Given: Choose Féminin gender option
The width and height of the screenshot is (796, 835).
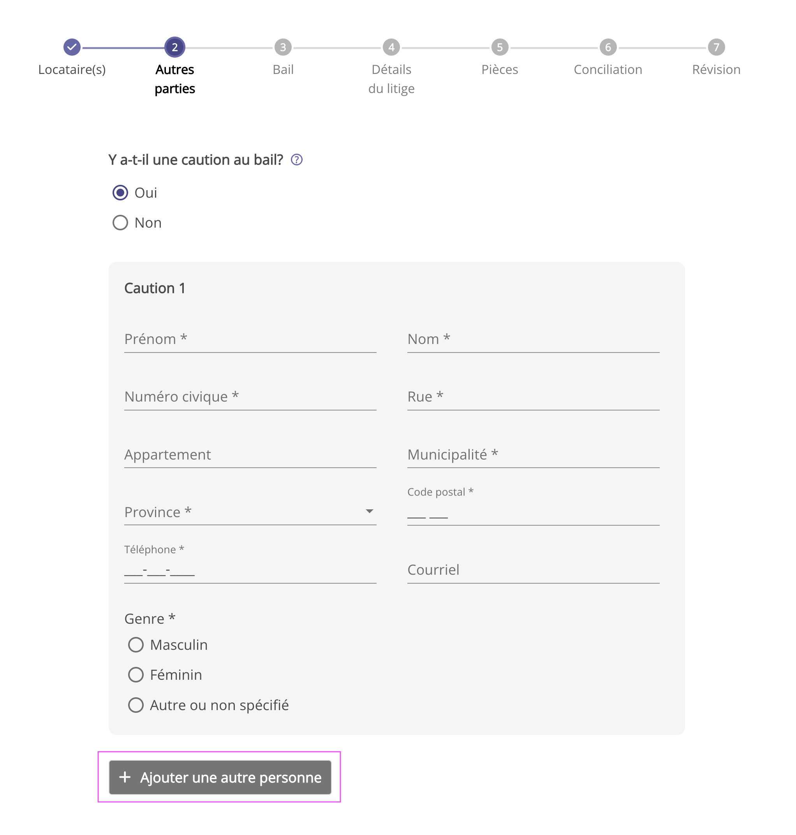Looking at the screenshot, I should point(136,674).
